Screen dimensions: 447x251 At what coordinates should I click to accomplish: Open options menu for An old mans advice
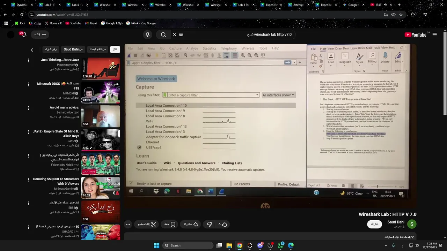pos(28,108)
